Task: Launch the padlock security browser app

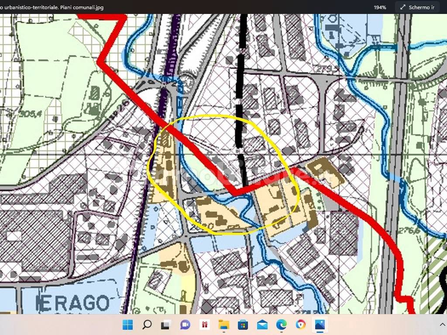Action: tap(301, 325)
